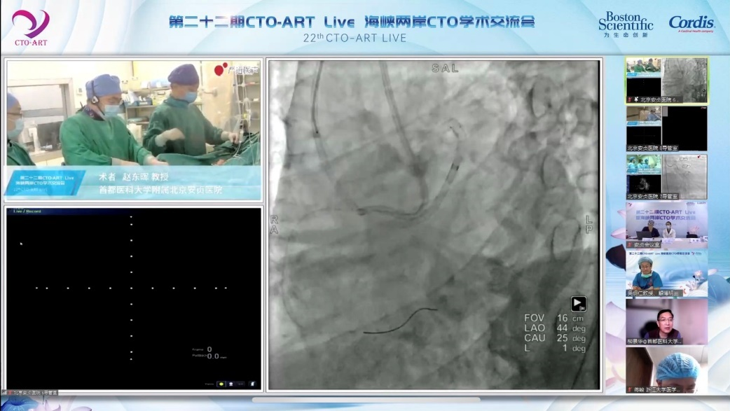Image resolution: width=730 pixels, height=411 pixels.
Task: Select the third participant thumbnail (7导管室)
Action: pos(666,176)
